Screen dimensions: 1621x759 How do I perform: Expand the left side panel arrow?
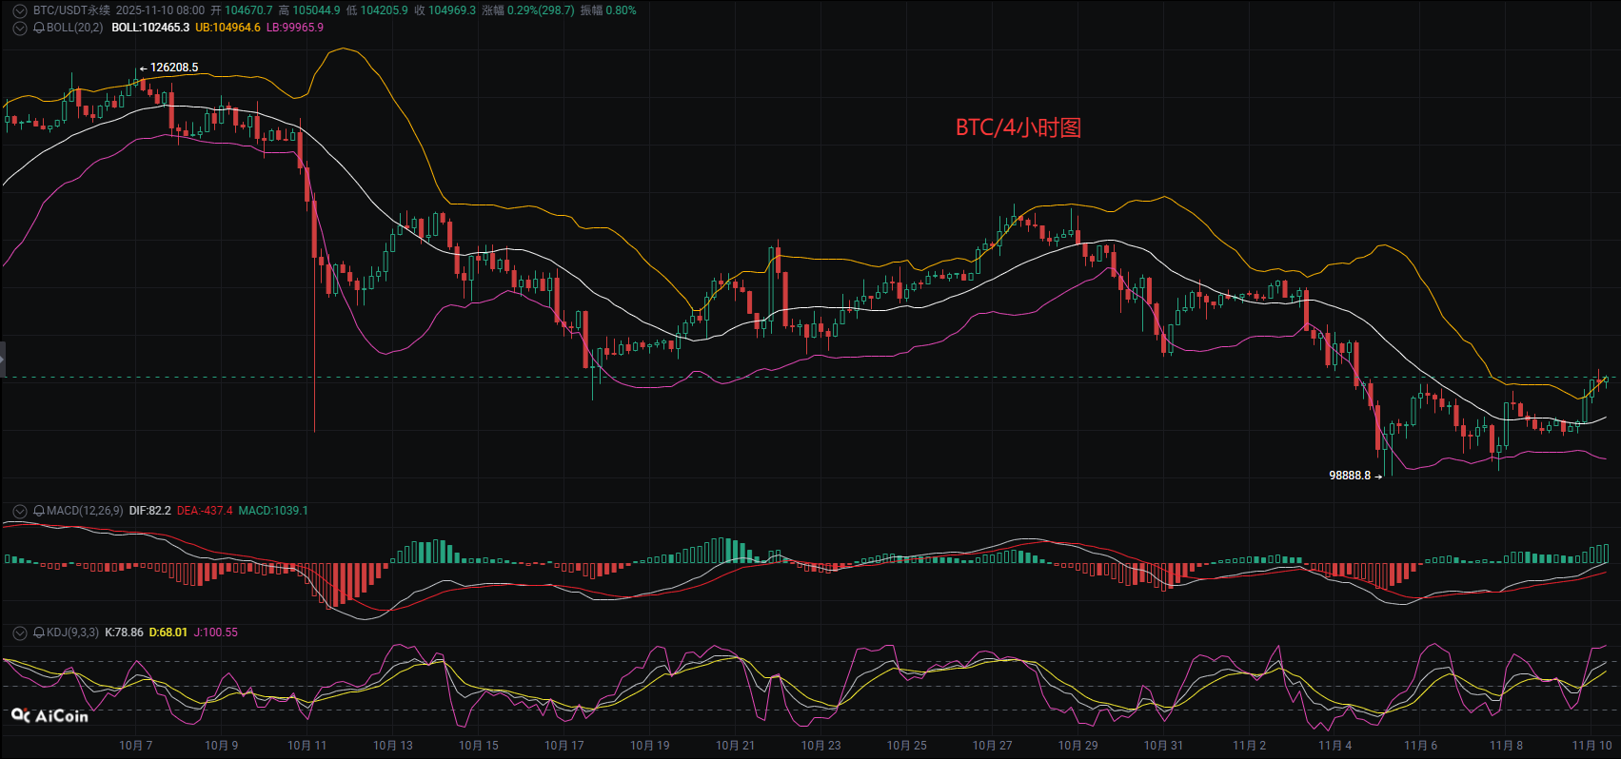3,360
